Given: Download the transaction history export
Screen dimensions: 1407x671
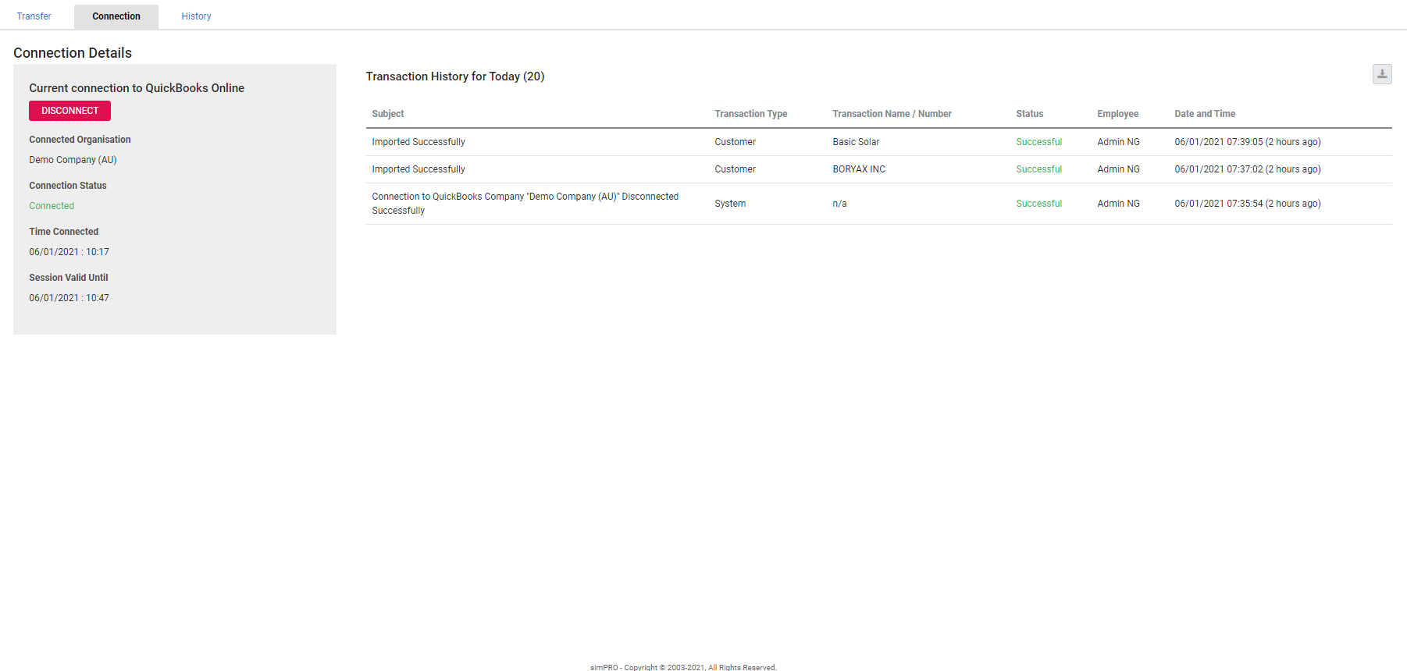Looking at the screenshot, I should click(1381, 74).
